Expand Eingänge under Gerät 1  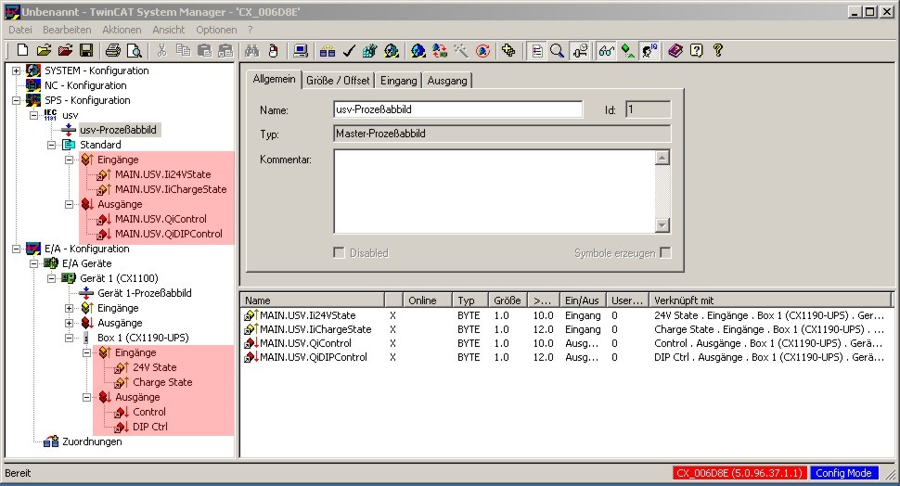(70, 308)
